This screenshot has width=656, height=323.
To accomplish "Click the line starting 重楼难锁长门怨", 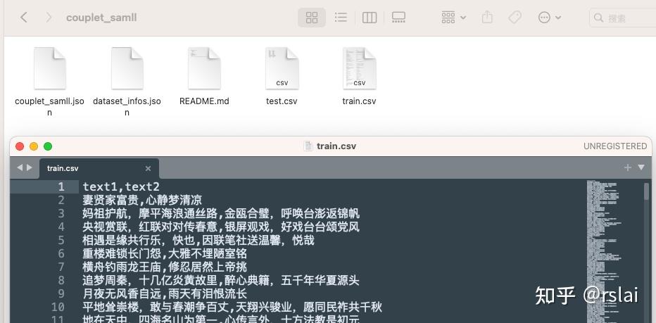I will tap(165, 253).
